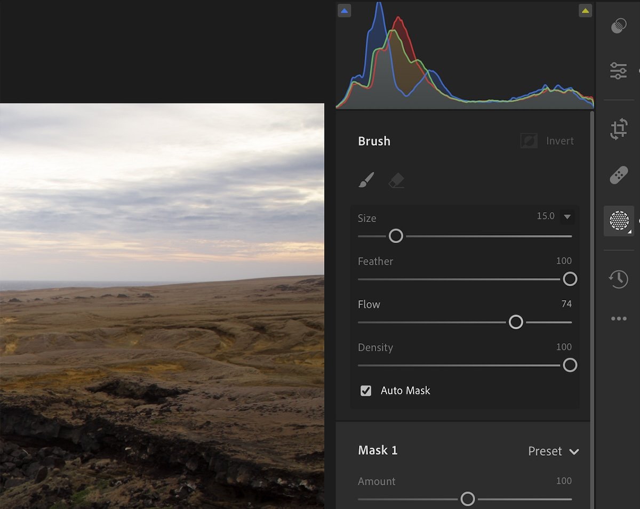
Task: Click the Mask 1 section header
Action: click(378, 450)
